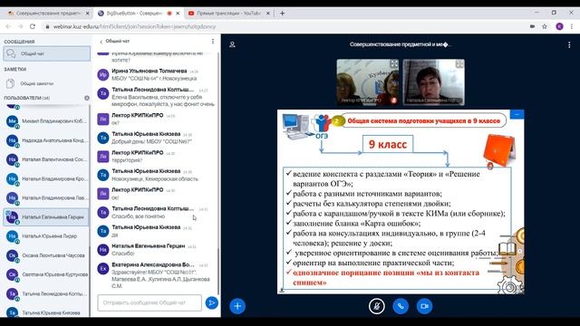Viewport: 580px width, 326px height.
Task: Expand Лектор КРИПКиПРО webcam to fullscreen
Action: pyautogui.click(x=394, y=64)
